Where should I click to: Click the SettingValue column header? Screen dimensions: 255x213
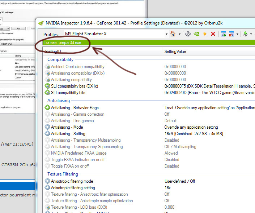pyautogui.click(x=209, y=52)
